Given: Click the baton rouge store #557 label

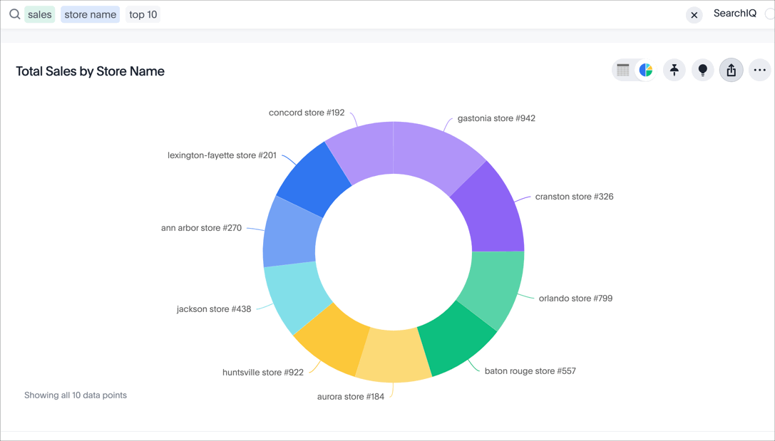Looking at the screenshot, I should (530, 371).
